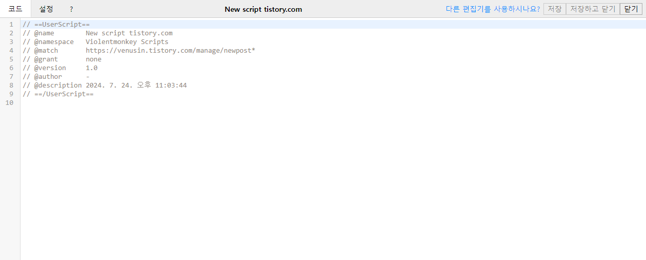Click the @name New script tistory.com line
Image resolution: width=646 pixels, height=260 pixels.
[97, 33]
